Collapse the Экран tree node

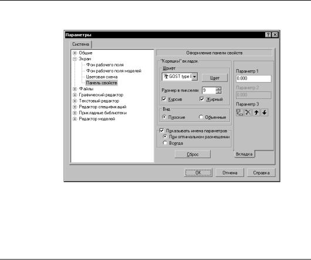point(75,59)
